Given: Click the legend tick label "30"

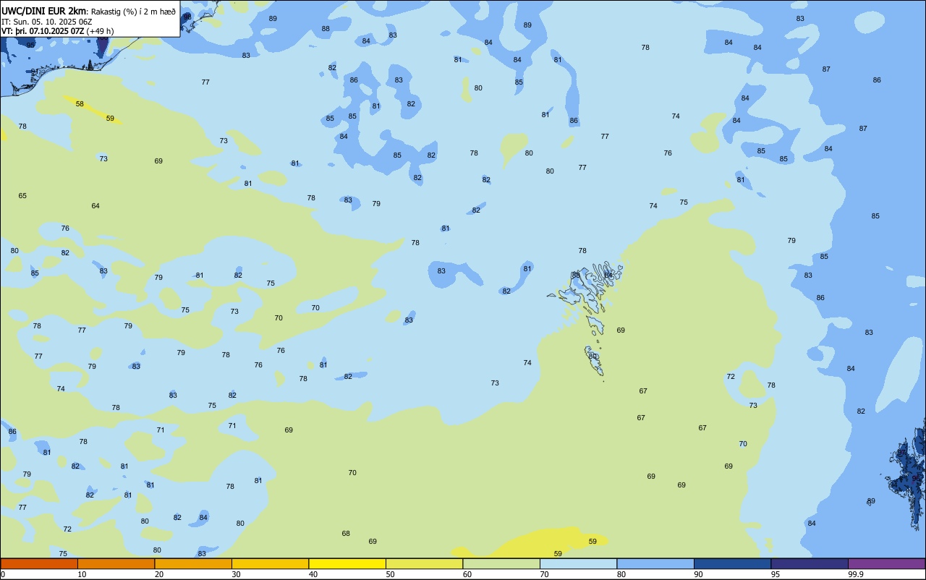Looking at the screenshot, I should tap(236, 574).
